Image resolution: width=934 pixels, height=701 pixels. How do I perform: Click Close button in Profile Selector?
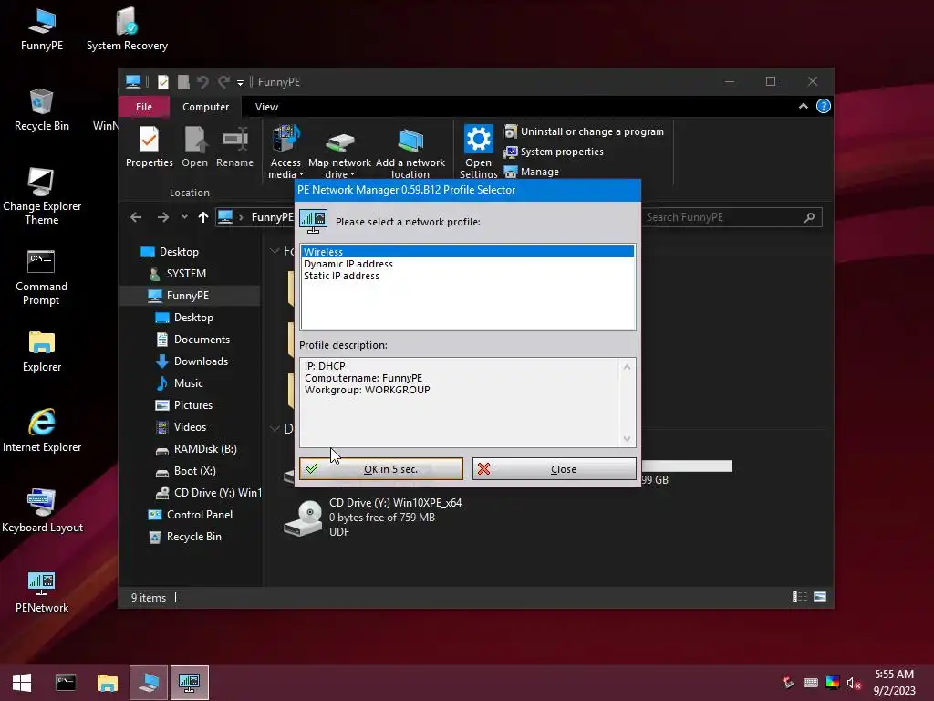point(554,469)
